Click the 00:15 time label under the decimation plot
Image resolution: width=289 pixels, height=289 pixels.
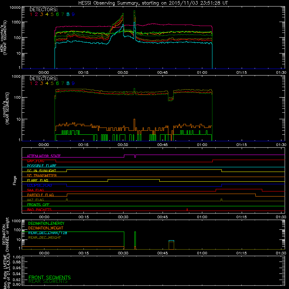(x=83, y=253)
